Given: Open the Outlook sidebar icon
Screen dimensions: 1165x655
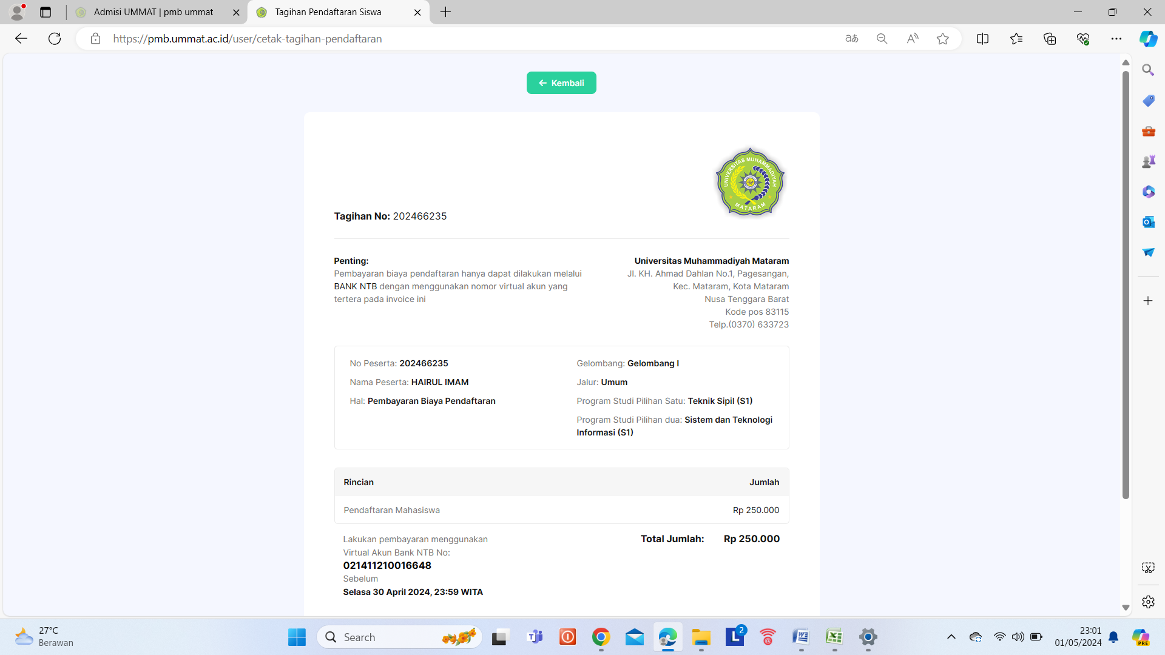Looking at the screenshot, I should click(x=1148, y=222).
